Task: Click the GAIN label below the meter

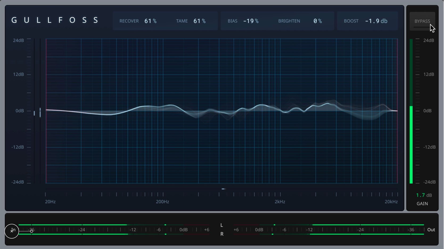Action: (422, 204)
